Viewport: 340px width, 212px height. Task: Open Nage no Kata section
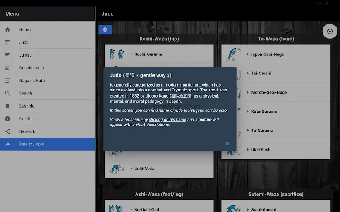click(x=31, y=81)
